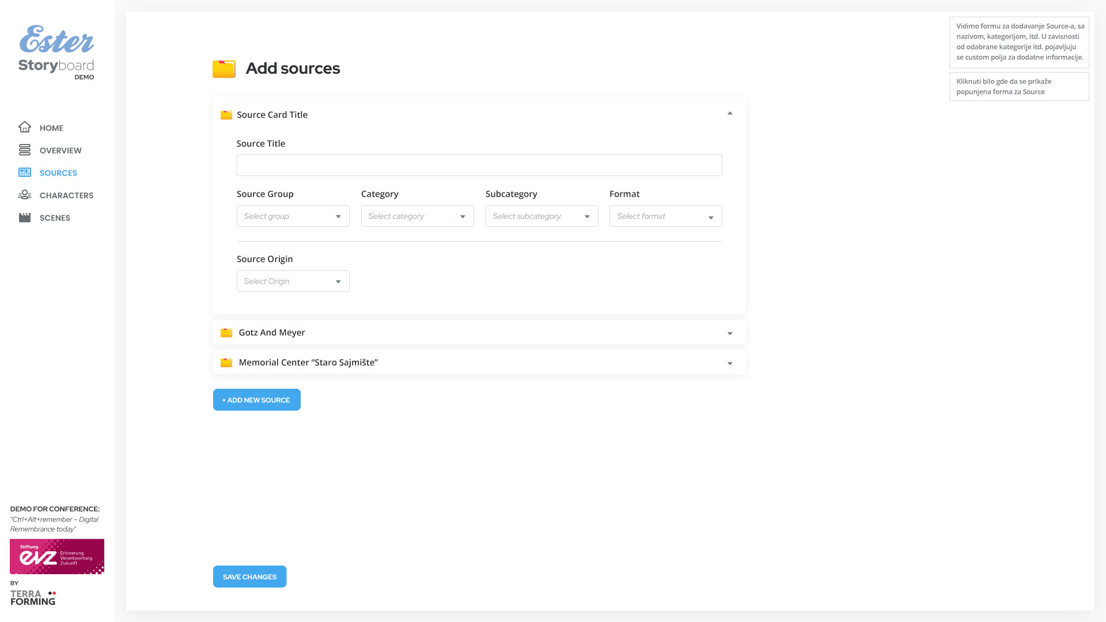1106x622 pixels.
Task: Collapse the Source Card Title panel
Action: pos(730,113)
